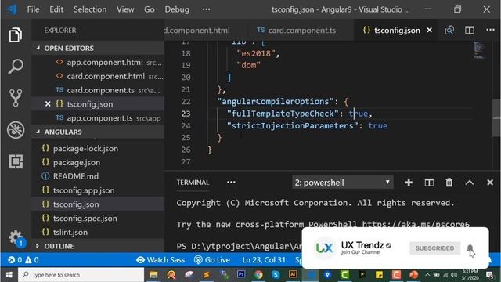Open Illustrator from the taskbar
Image resolution: width=501 pixels, height=282 pixels.
293,274
